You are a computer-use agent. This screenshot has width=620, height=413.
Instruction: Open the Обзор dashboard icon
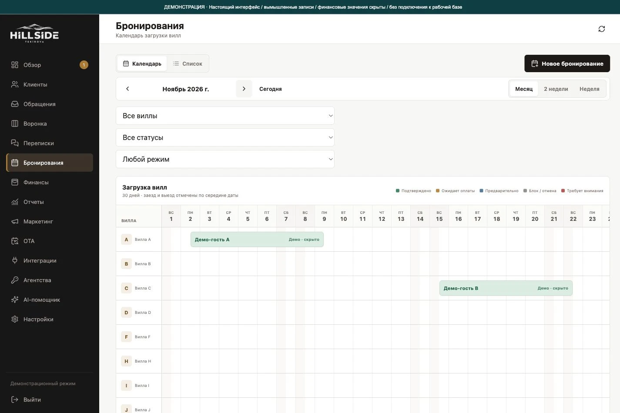15,65
